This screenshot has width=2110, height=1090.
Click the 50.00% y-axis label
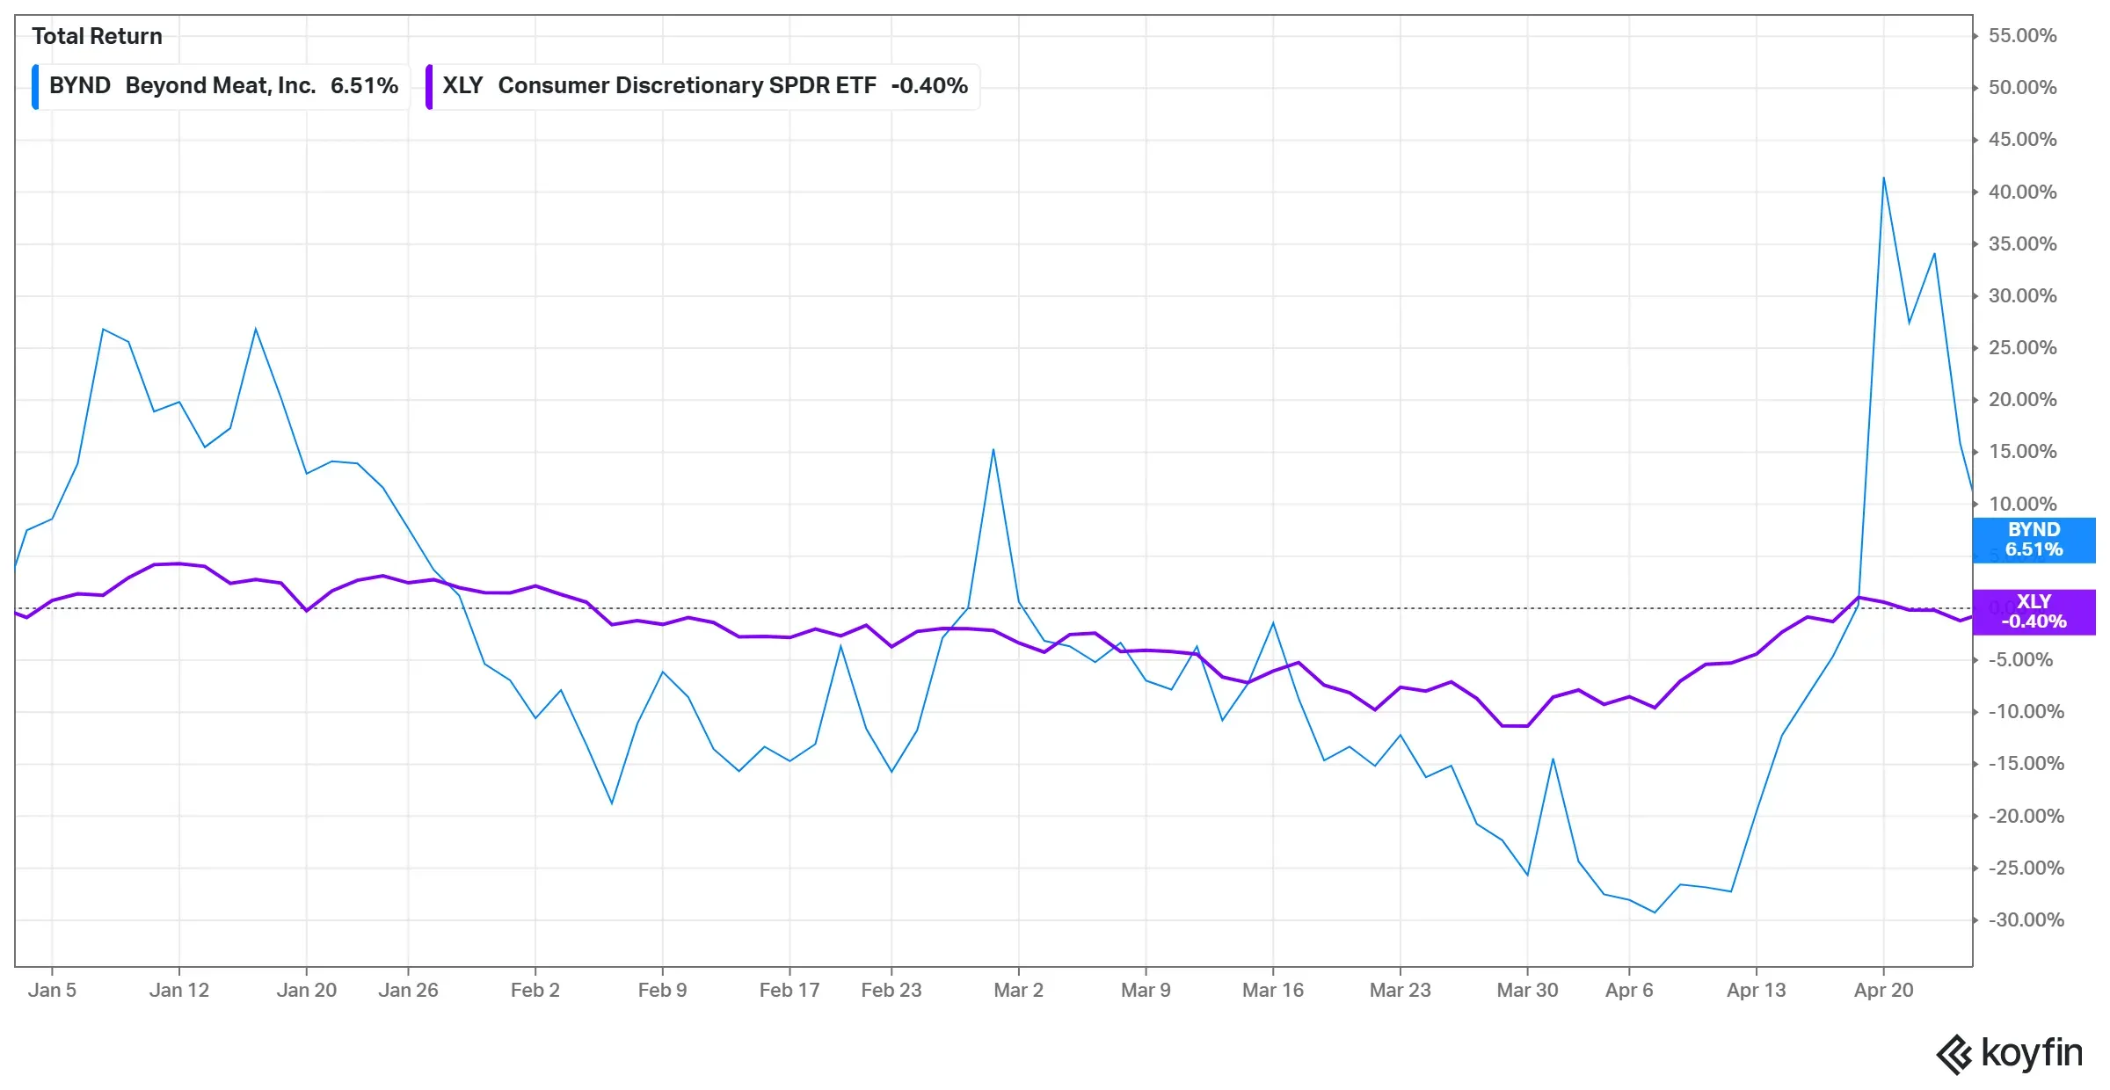pos(2023,88)
